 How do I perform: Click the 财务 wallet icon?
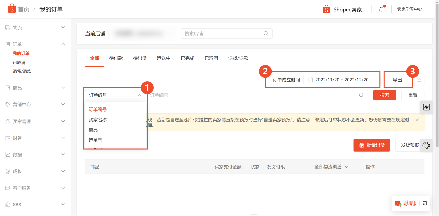pyautogui.click(x=8, y=138)
